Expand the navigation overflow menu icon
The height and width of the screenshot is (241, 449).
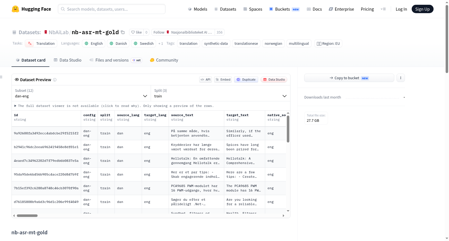pyautogui.click(x=383, y=9)
